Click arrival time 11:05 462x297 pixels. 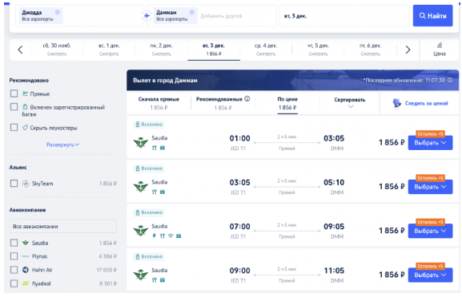coord(334,271)
